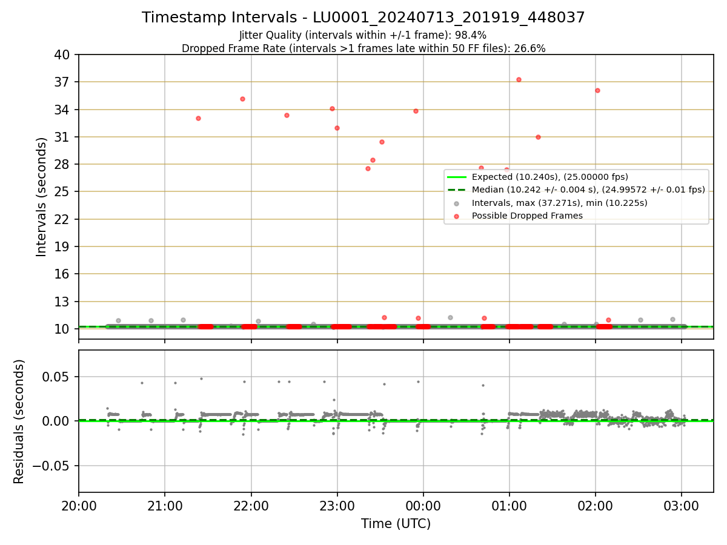Click the 'Median (10.242 +/- 0.004 s)' legend entry
The image size is (727, 545).
click(x=588, y=190)
